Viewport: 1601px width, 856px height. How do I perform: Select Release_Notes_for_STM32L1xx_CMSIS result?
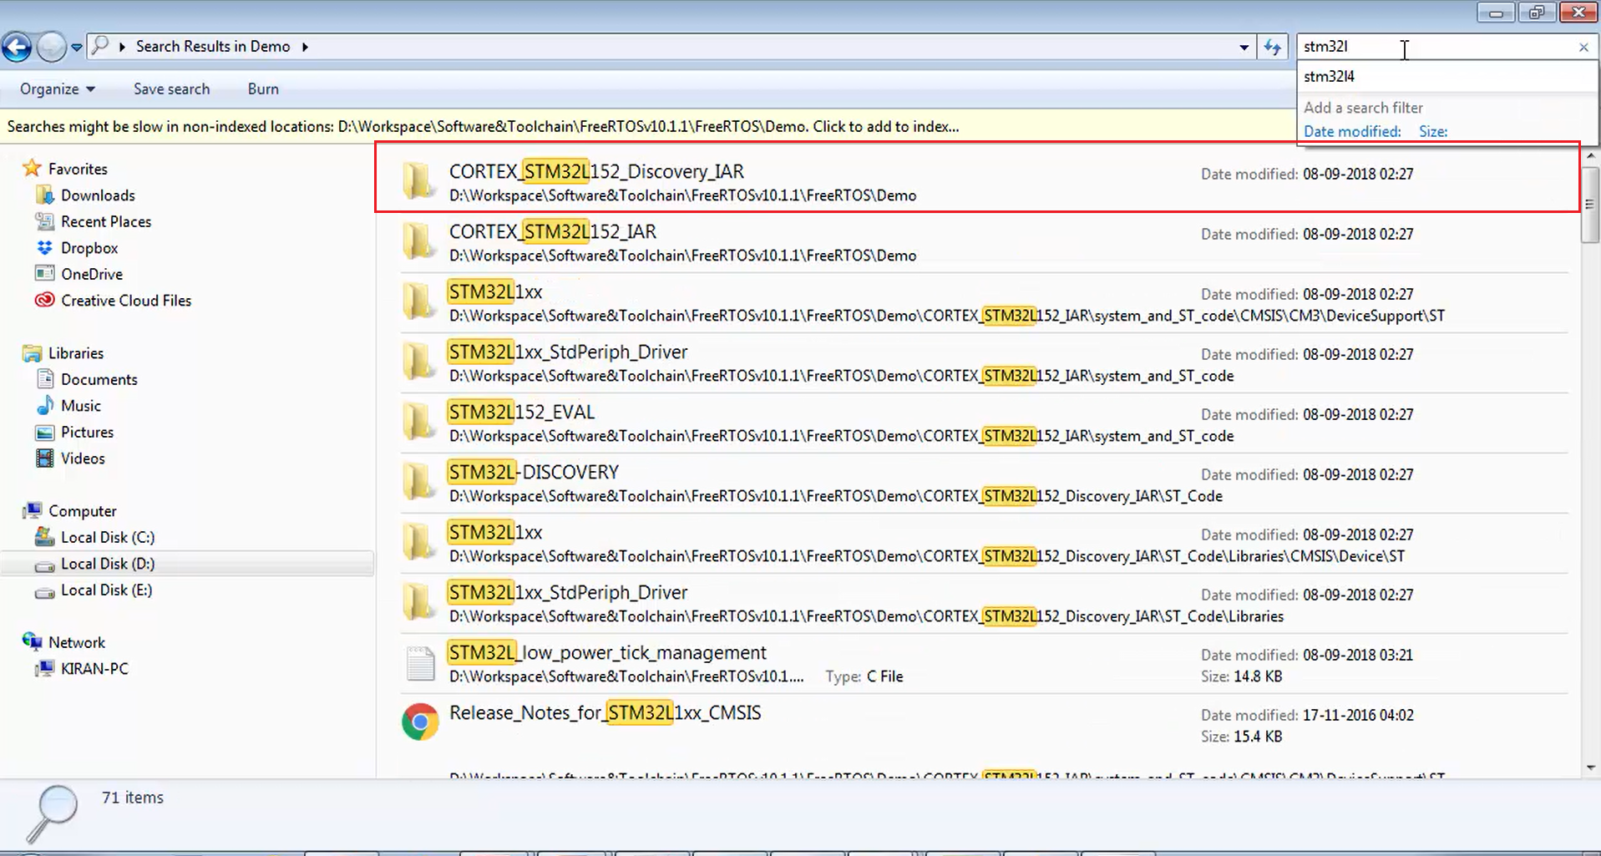983,724
